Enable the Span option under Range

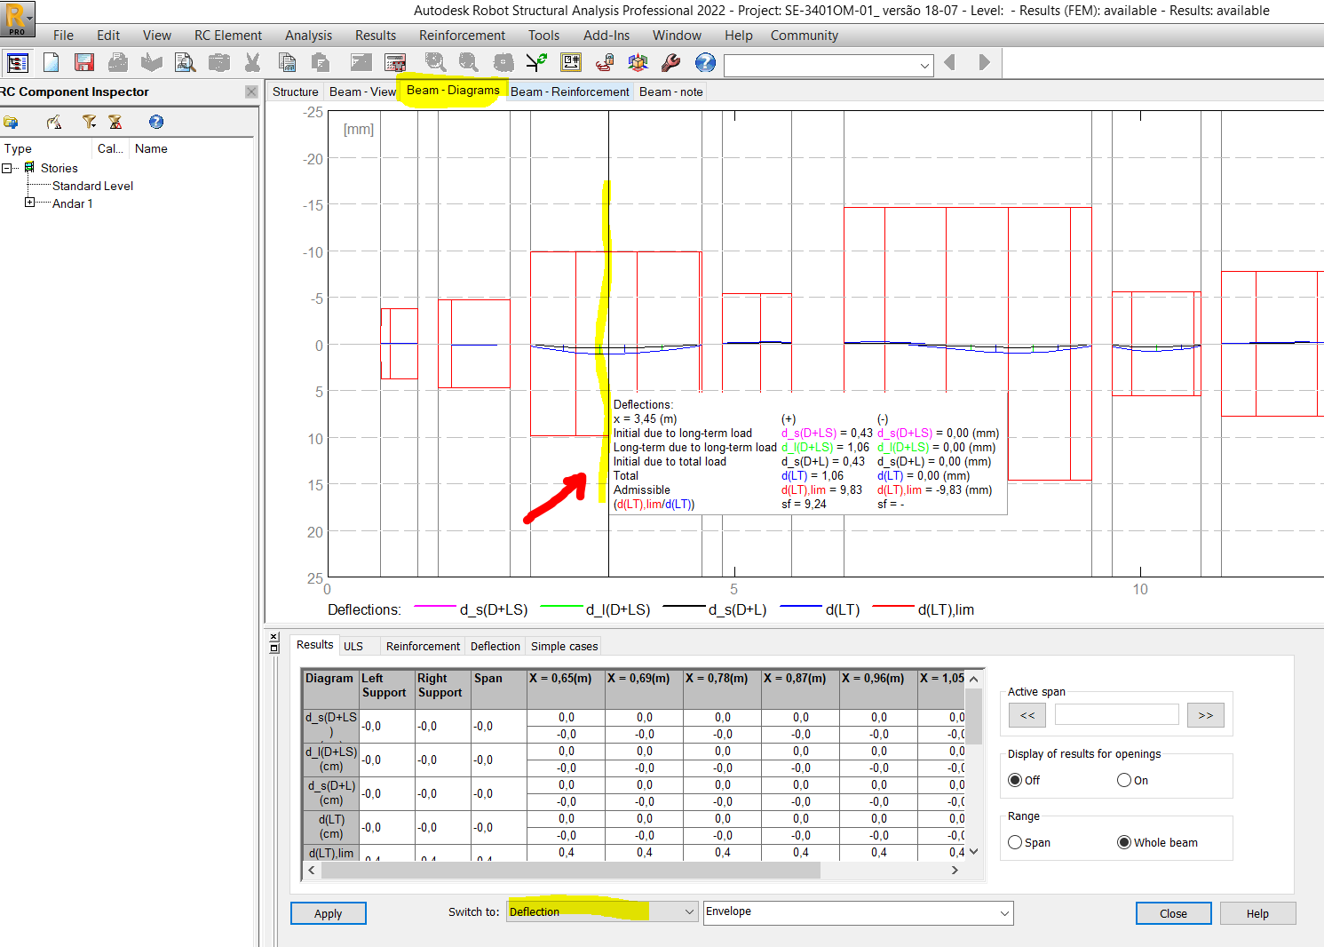click(1015, 842)
